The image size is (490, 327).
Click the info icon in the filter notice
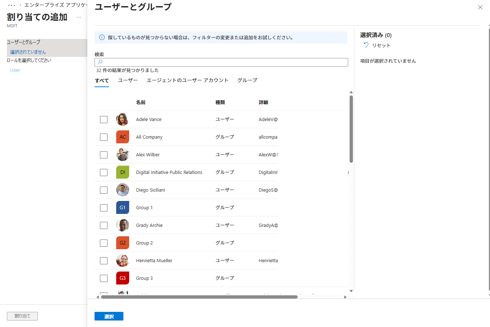click(102, 37)
